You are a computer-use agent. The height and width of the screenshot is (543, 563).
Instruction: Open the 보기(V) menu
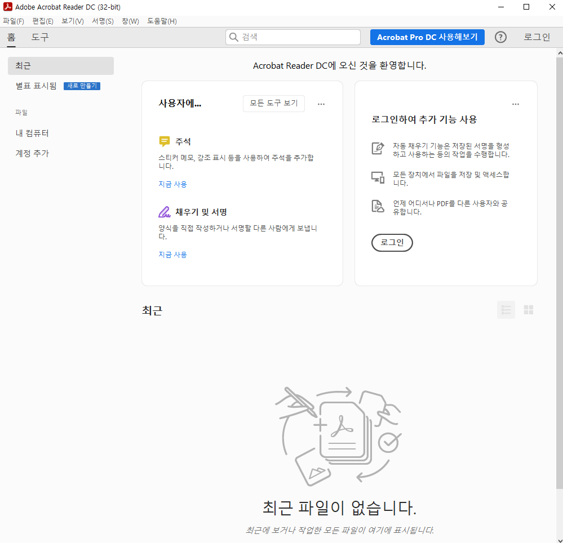[73, 21]
